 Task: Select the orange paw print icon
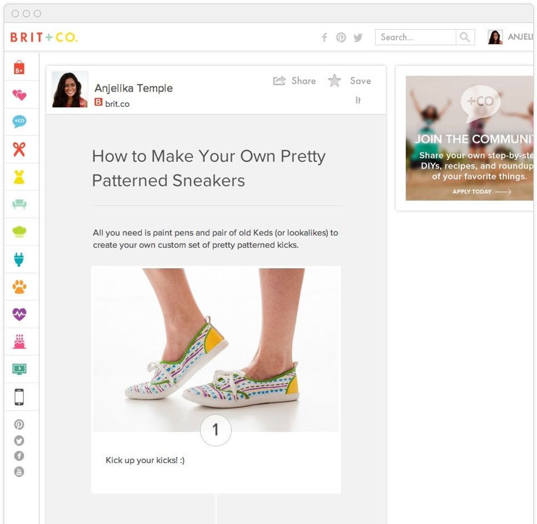(19, 287)
